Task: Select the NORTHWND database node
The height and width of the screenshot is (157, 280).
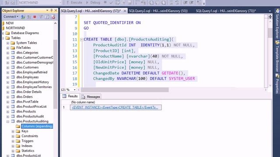Action: click(x=15, y=28)
